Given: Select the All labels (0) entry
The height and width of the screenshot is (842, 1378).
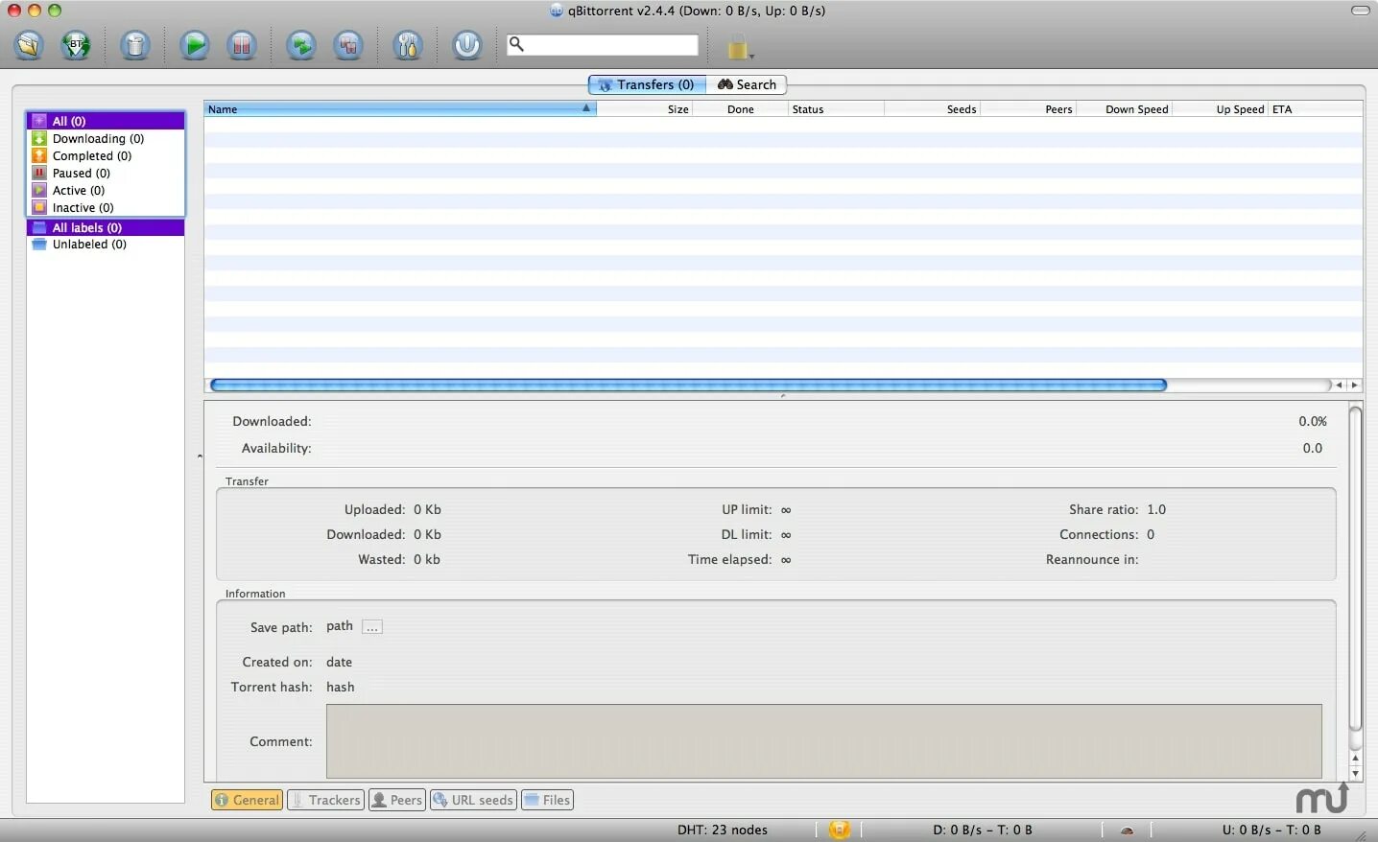Looking at the screenshot, I should 106,227.
